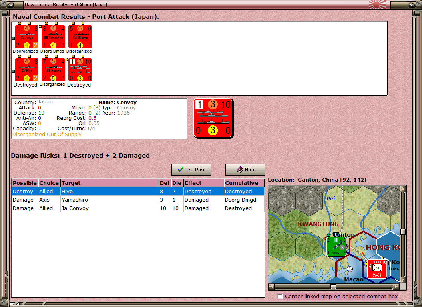This screenshot has height=307, width=422.
Task: Click the map horizontal scrollbar thumb
Action: pyautogui.click(x=333, y=287)
